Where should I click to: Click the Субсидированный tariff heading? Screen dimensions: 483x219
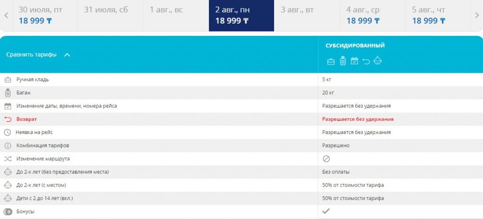(x=355, y=46)
